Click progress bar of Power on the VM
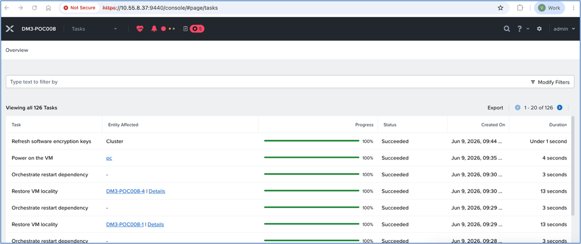This screenshot has width=581, height=244. click(312, 157)
